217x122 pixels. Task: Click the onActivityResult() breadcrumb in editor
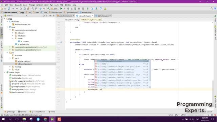tap(91, 20)
